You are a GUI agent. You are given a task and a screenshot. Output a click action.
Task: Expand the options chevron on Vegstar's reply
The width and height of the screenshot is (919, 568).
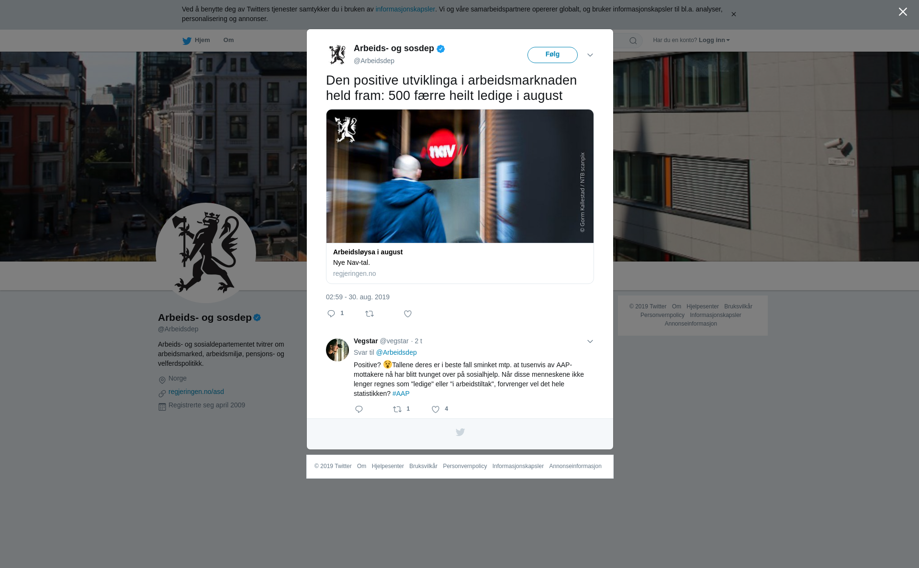pos(590,341)
